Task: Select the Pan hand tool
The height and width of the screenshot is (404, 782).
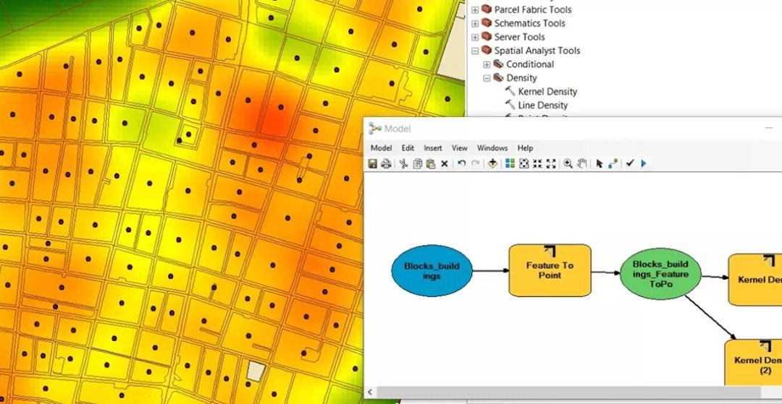Action: pos(582,163)
